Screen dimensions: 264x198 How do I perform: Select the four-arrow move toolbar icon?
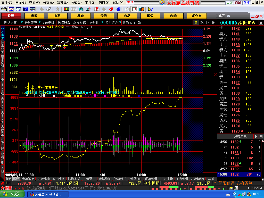(42, 9)
